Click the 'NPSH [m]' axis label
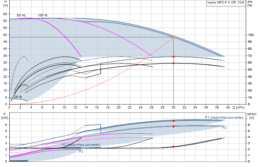This screenshot has height=167, width=258. tap(252, 116)
